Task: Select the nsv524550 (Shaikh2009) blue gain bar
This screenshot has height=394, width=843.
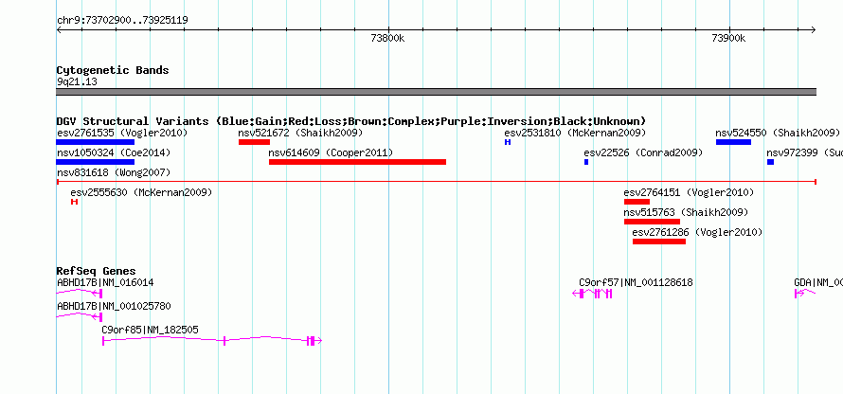Action: click(733, 142)
